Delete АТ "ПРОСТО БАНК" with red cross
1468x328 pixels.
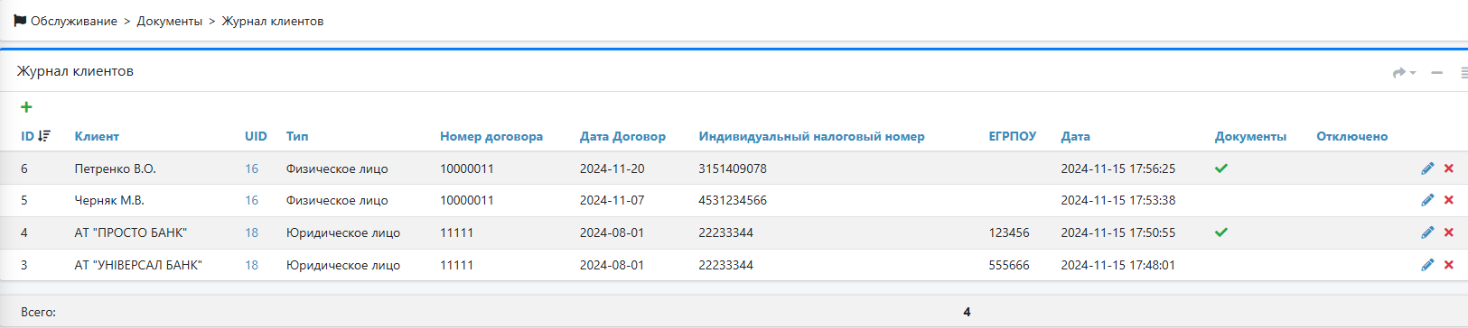tap(1449, 232)
